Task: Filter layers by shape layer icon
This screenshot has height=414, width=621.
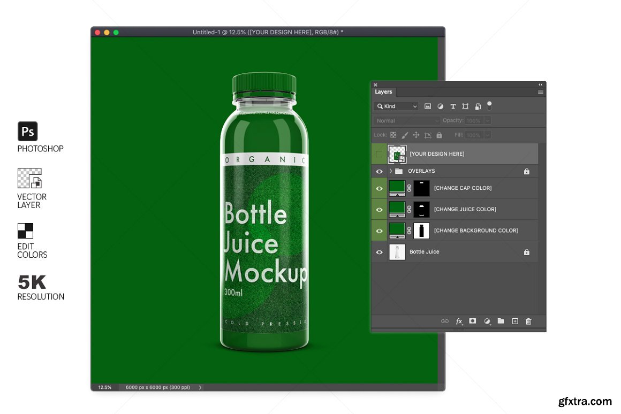Action: click(465, 106)
